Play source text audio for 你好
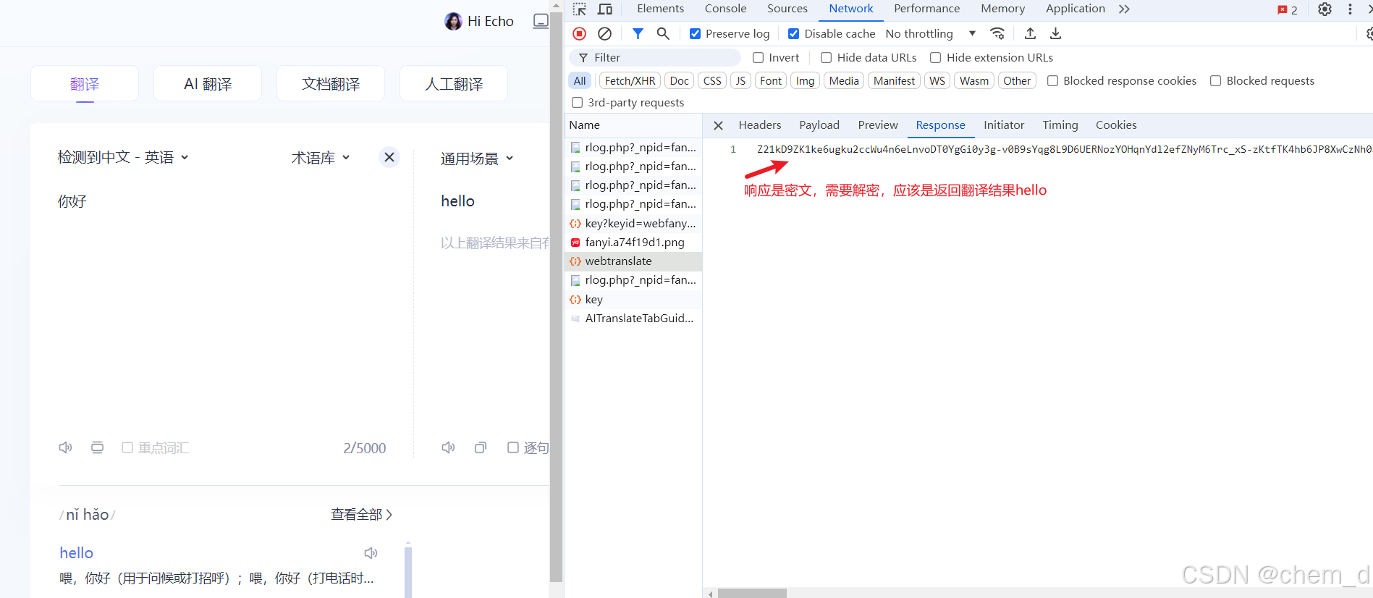Screen dimensions: 1373x598 [65, 447]
